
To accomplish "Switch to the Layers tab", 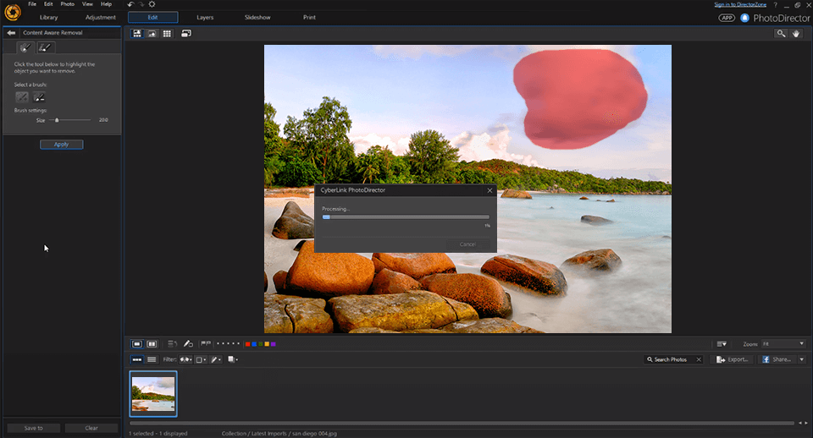I will click(x=205, y=17).
